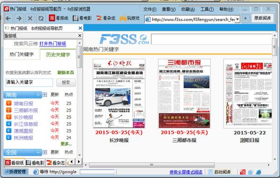
Task: Open 长沙晚报 in the sidebar list
Action: [x=23, y=117]
